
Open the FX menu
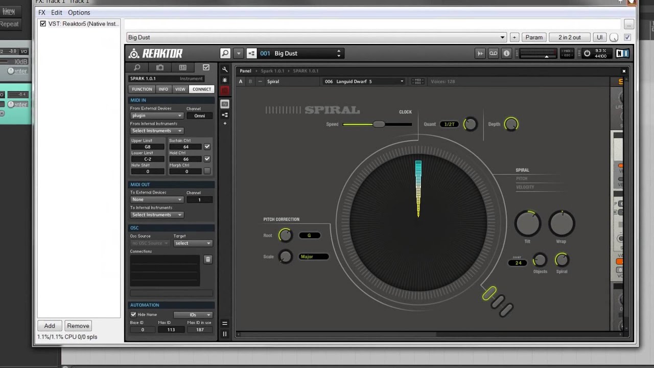[42, 12]
